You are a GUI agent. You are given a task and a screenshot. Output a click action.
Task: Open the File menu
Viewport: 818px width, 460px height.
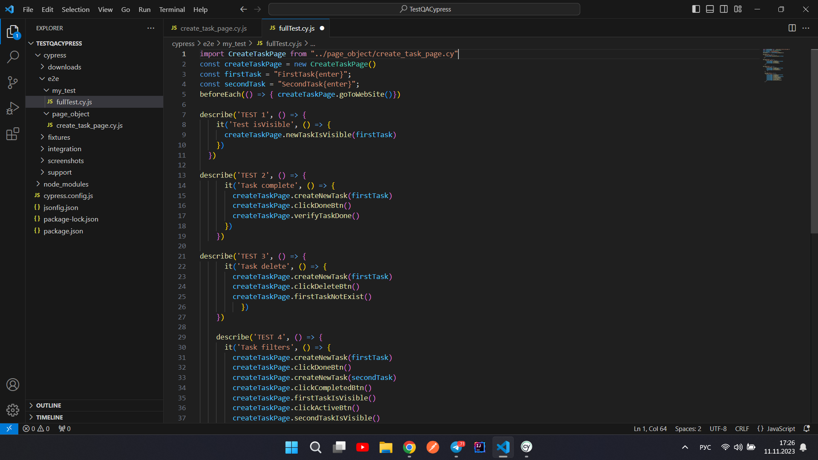[x=28, y=9]
